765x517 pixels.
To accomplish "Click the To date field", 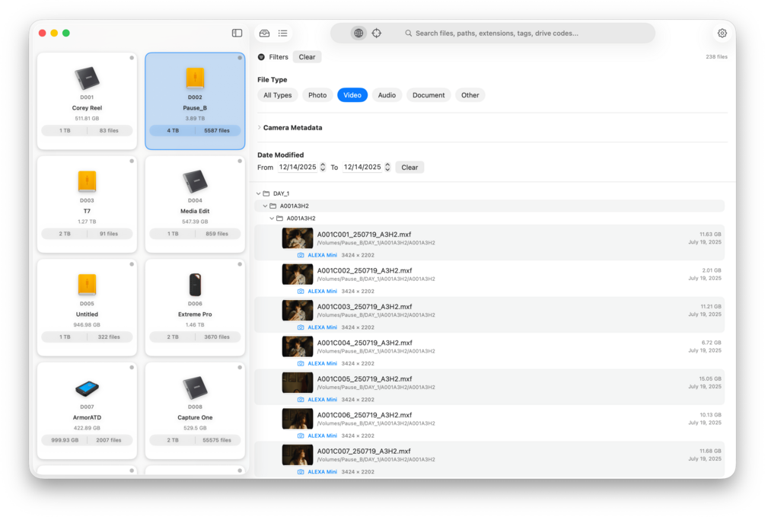I will (x=362, y=167).
